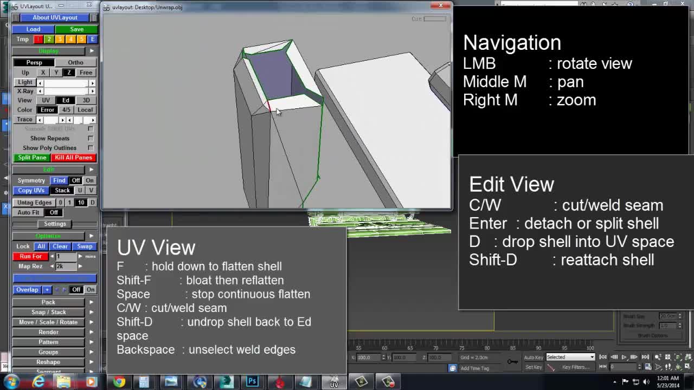Click the UVLayout taskbar icon
This screenshot has height=390, width=694.
pos(335,381)
